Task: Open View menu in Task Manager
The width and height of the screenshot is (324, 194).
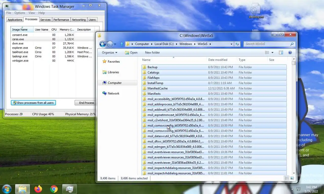Action: point(32,13)
